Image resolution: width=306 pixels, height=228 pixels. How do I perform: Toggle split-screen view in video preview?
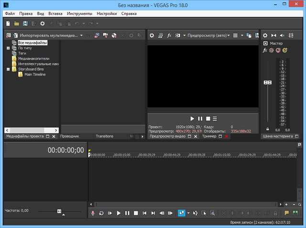pos(177,35)
